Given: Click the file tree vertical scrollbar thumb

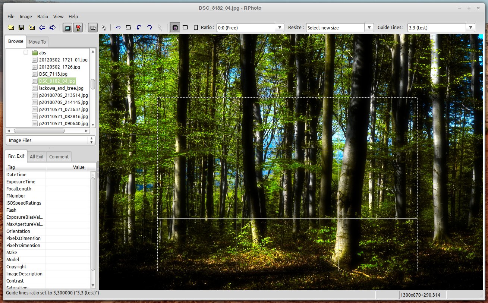Looking at the screenshot, I should [93, 84].
